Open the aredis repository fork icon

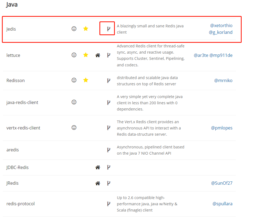109,150
